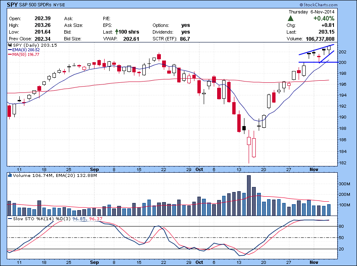The image size is (357, 266).
Task: Click the Volume 106.74M legend label
Action: (33, 175)
